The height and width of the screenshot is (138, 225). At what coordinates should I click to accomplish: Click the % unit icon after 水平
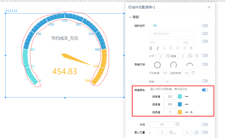tap(168, 56)
